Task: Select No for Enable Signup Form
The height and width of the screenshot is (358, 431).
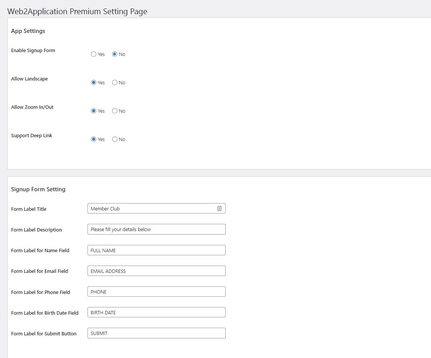Action: pyautogui.click(x=115, y=54)
